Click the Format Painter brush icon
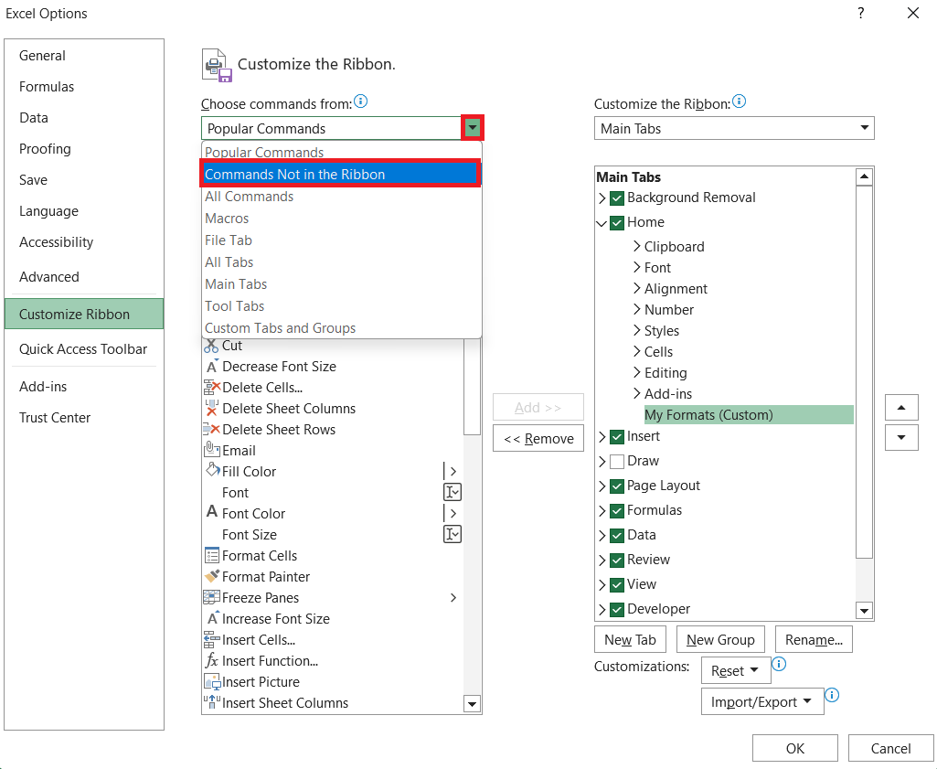The width and height of the screenshot is (937, 769). pos(212,576)
